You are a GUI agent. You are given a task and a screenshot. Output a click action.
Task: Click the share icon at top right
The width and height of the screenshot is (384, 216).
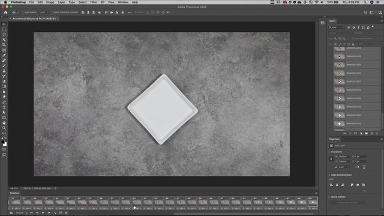(x=380, y=12)
